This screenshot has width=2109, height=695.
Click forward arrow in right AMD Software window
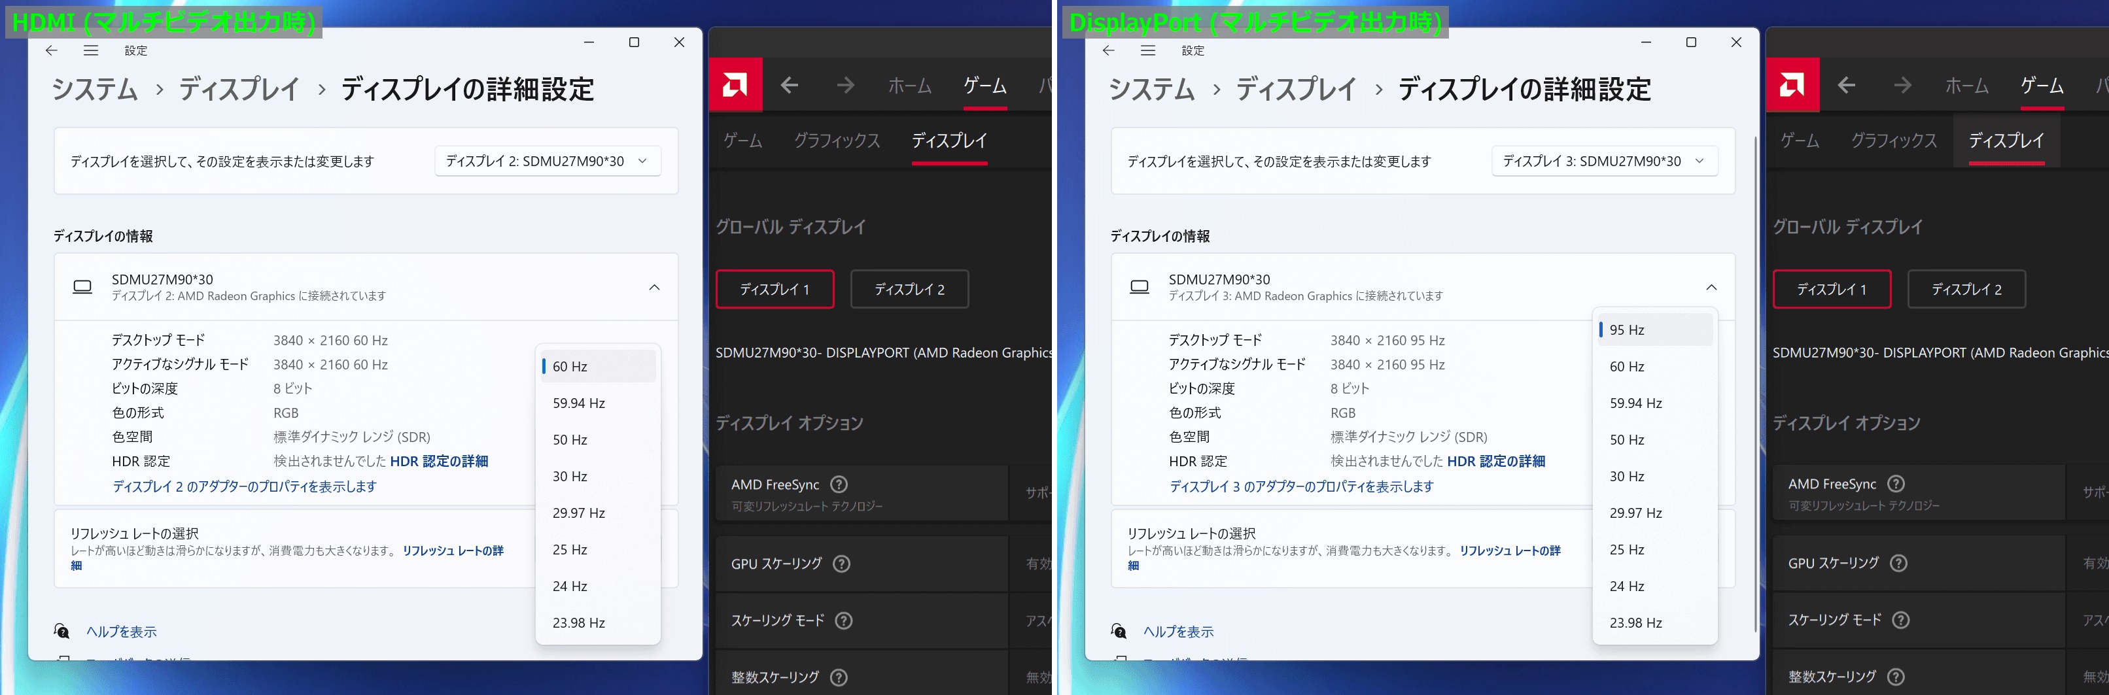(1903, 85)
